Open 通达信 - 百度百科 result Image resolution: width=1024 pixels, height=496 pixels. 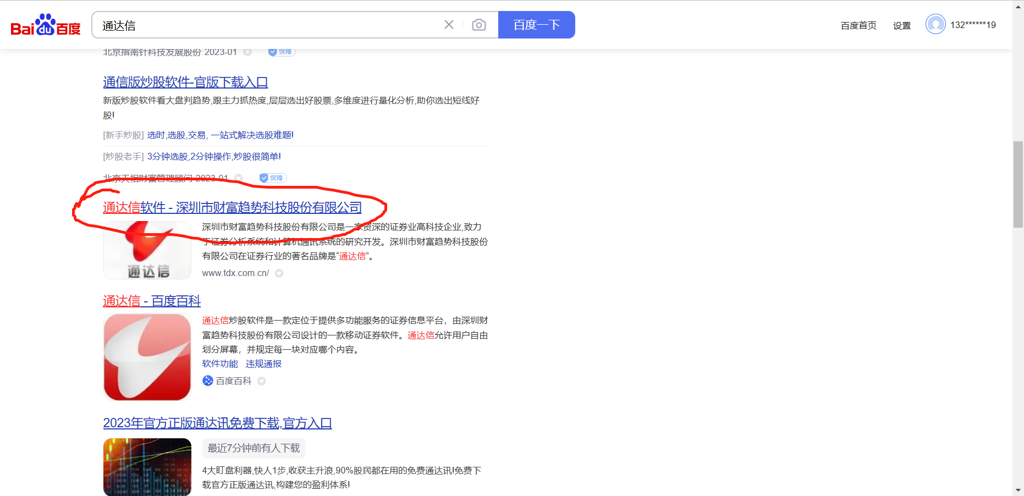pyautogui.click(x=152, y=301)
